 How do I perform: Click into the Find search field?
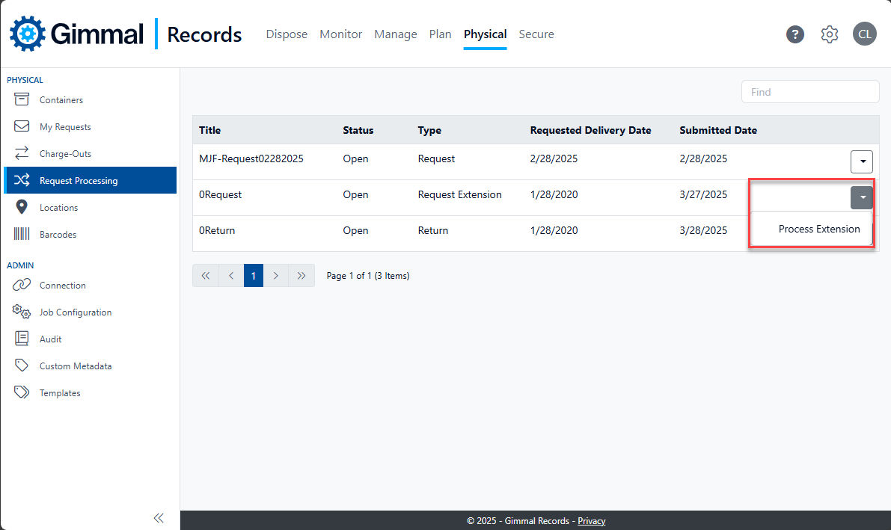(x=810, y=92)
